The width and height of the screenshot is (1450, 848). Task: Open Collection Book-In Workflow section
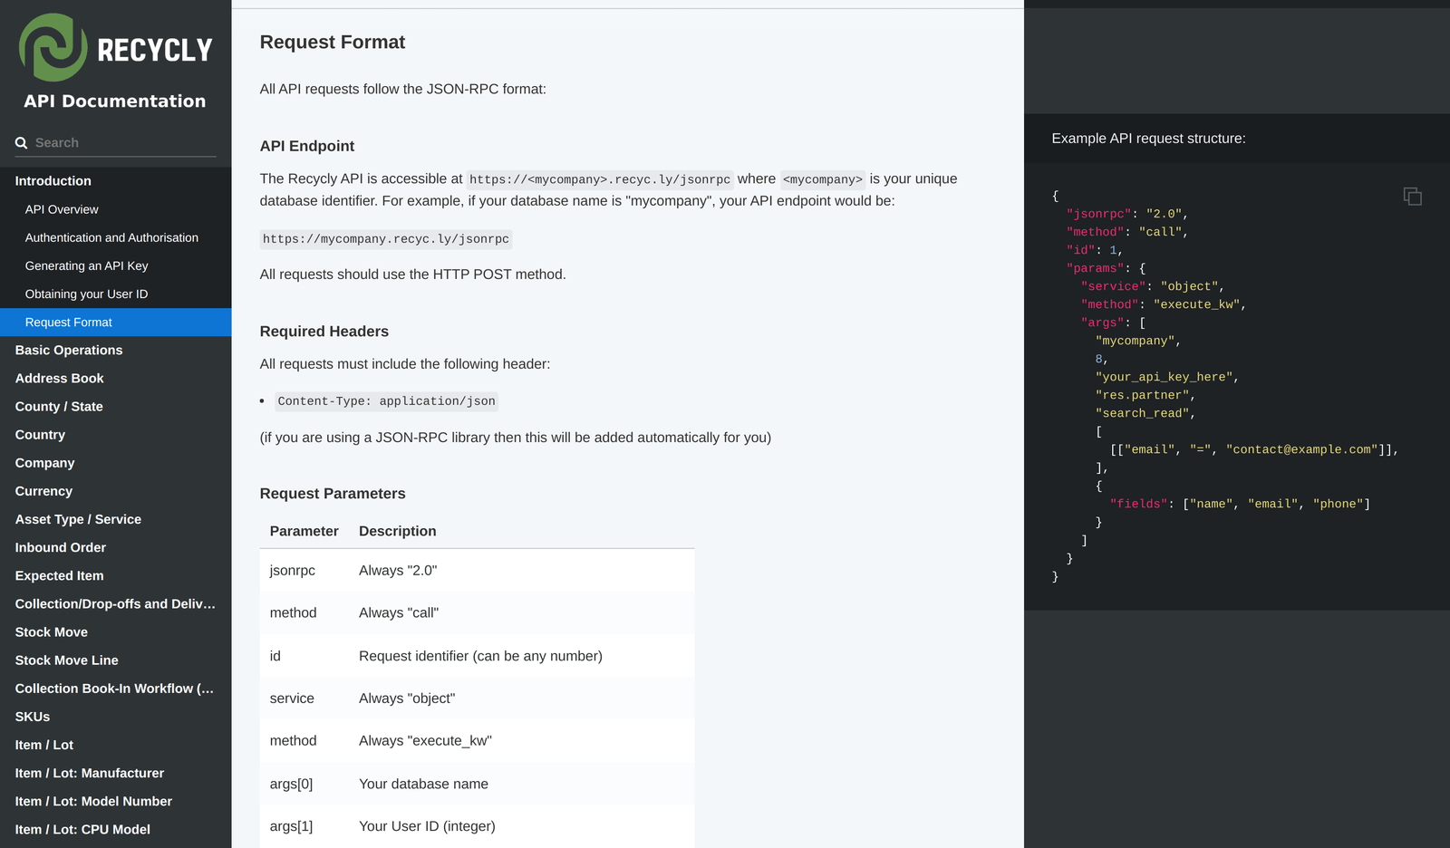(115, 689)
